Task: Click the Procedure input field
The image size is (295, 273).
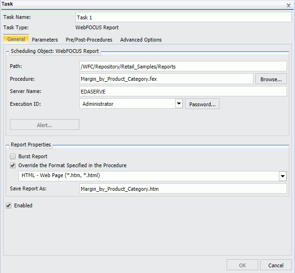Action: 166,79
